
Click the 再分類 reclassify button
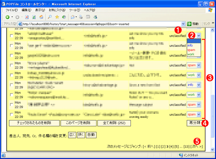point(195,123)
